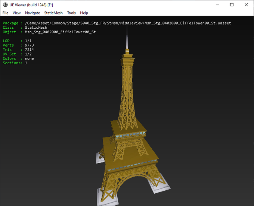Open the View menu
This screenshot has width=254, height=206.
16,13
